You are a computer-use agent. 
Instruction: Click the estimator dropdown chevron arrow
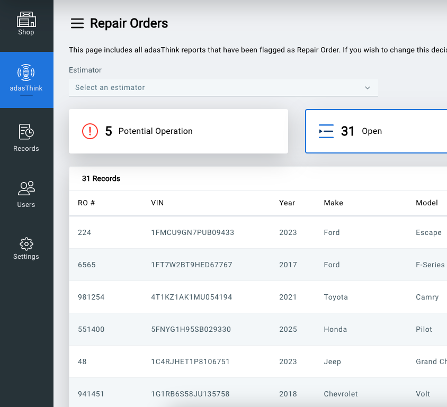(x=368, y=88)
